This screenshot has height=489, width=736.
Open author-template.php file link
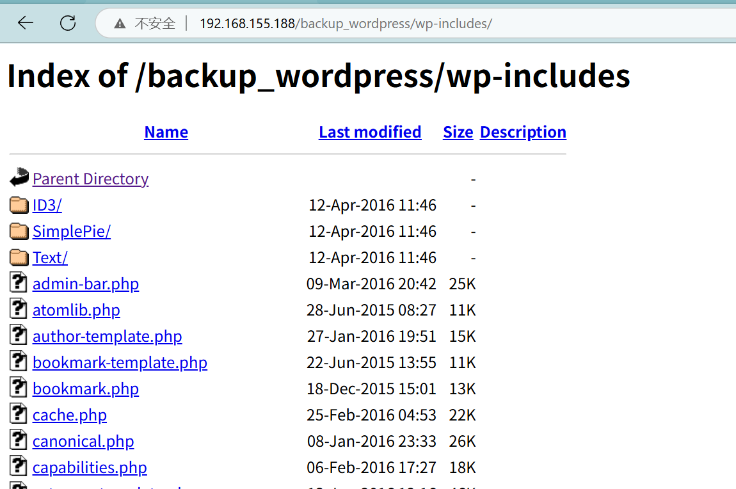pyautogui.click(x=107, y=337)
